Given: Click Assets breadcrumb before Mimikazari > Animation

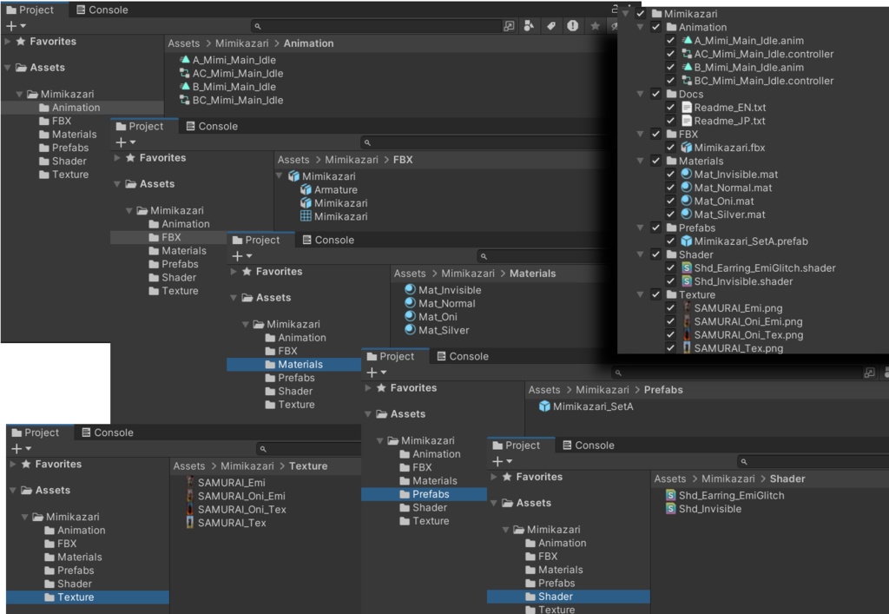Looking at the screenshot, I should point(184,43).
